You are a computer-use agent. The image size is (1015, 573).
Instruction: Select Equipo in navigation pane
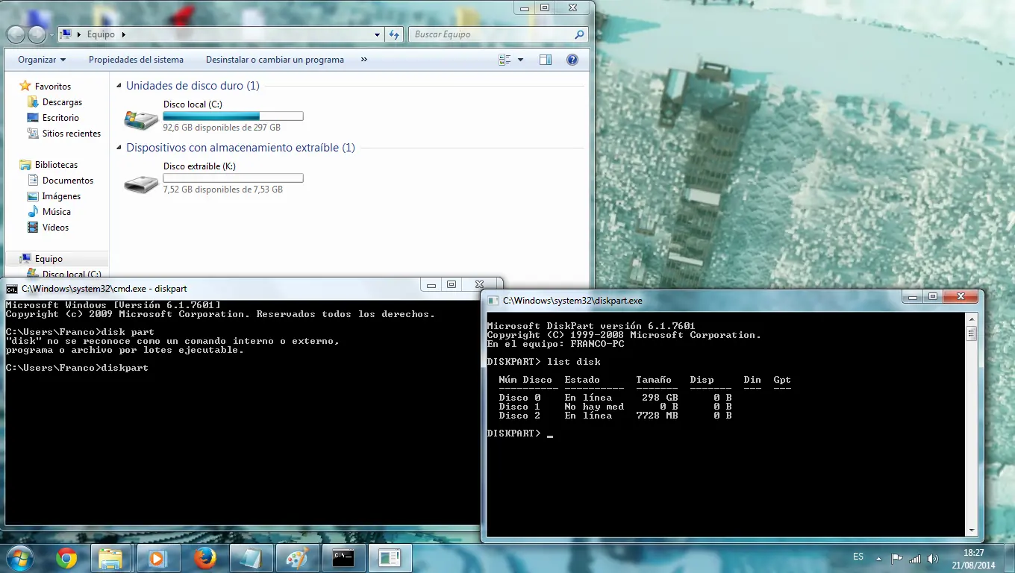tap(49, 259)
